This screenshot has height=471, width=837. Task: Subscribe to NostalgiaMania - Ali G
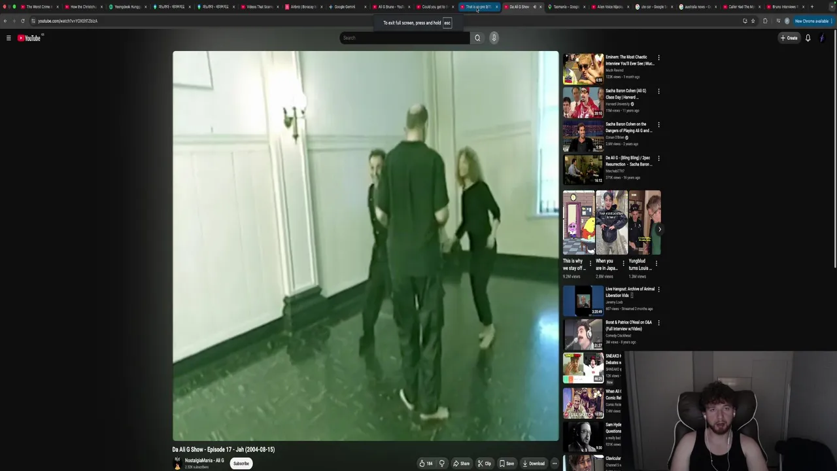click(x=241, y=463)
